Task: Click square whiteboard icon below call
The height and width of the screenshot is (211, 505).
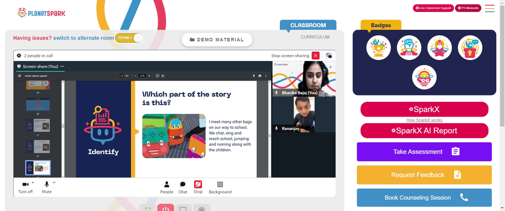Action: (x=183, y=208)
